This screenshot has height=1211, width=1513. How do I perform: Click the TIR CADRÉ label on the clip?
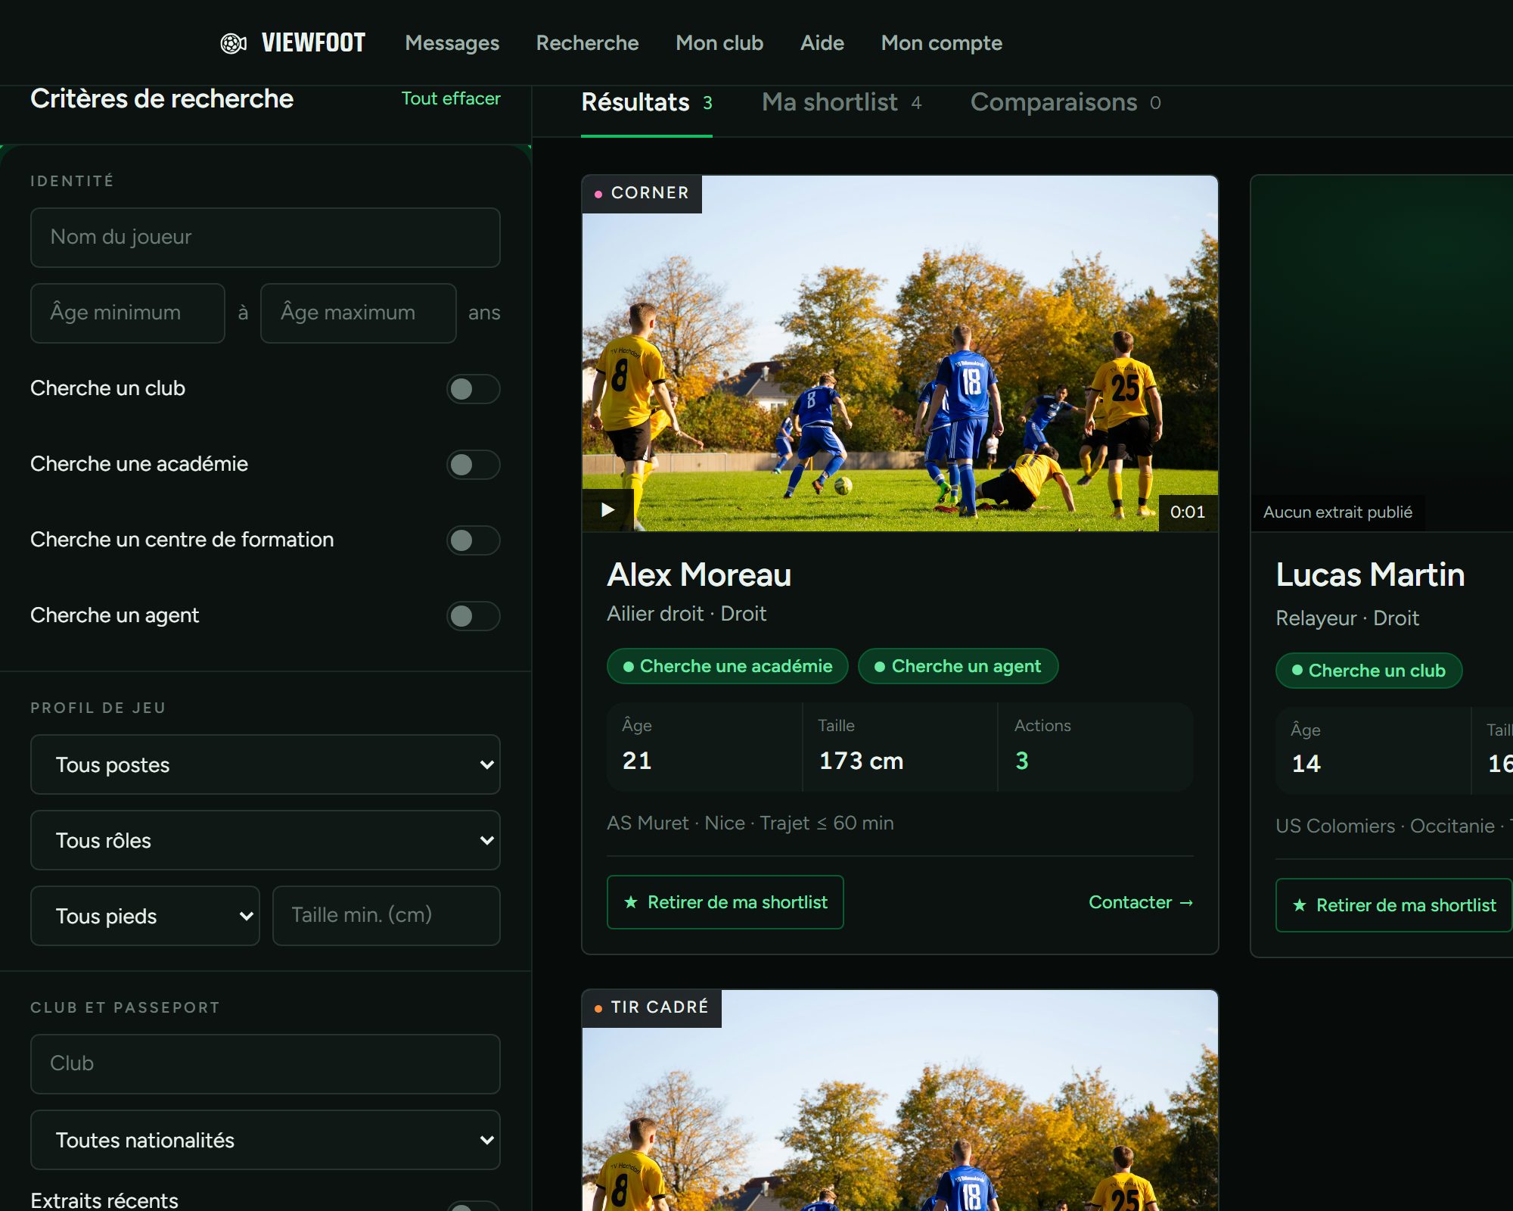tap(652, 1008)
